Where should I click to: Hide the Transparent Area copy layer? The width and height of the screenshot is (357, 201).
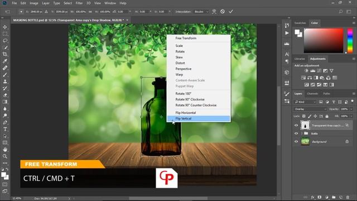coord(296,125)
